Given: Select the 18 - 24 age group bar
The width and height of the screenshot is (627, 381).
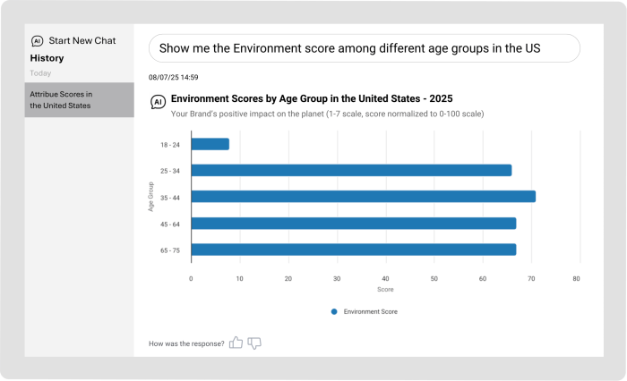Looking at the screenshot, I should (x=210, y=144).
